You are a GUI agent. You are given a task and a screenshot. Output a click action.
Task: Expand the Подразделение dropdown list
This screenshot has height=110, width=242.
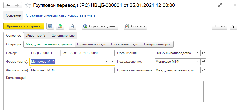(197, 61)
